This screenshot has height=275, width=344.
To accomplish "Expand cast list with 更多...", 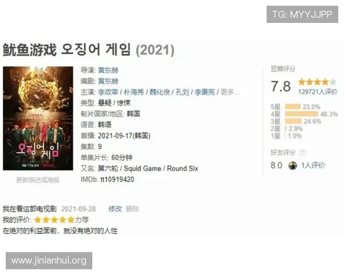I will coord(229,92).
